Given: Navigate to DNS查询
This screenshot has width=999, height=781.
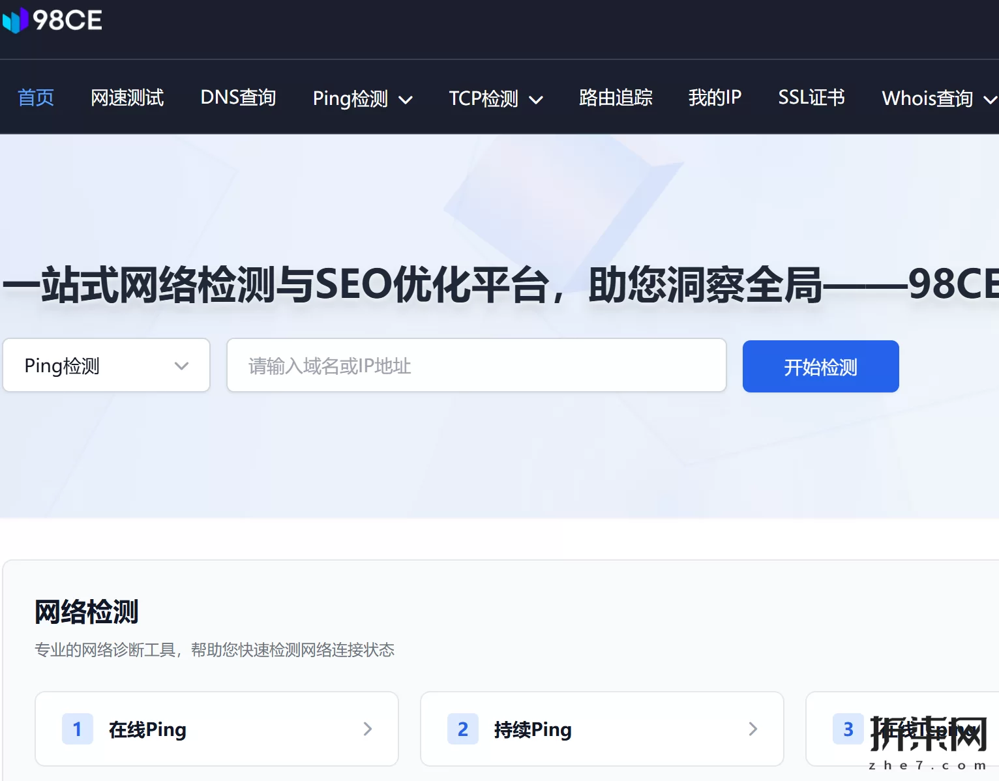Looking at the screenshot, I should (238, 98).
